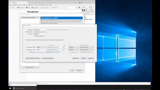Open the Windows Start button
This screenshot has height=90, width=160.
pyautogui.click(x=10, y=88)
